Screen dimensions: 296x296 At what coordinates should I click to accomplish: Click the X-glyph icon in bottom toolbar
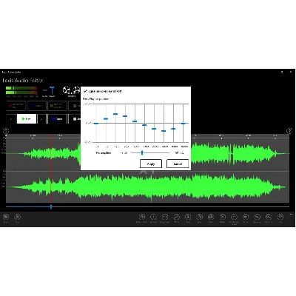click(x=222, y=217)
